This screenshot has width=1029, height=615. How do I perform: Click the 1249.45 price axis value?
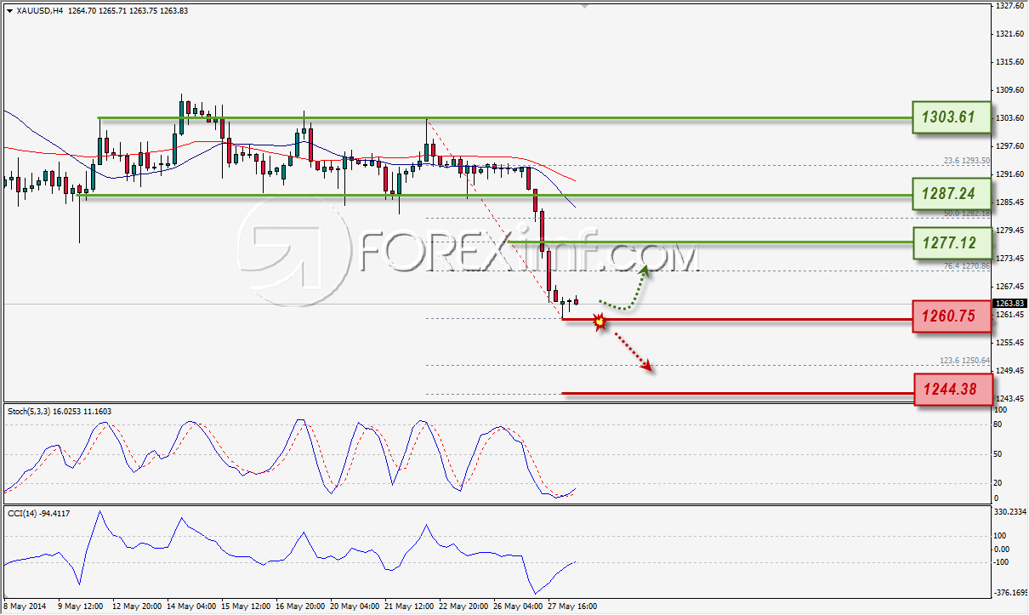(1009, 370)
